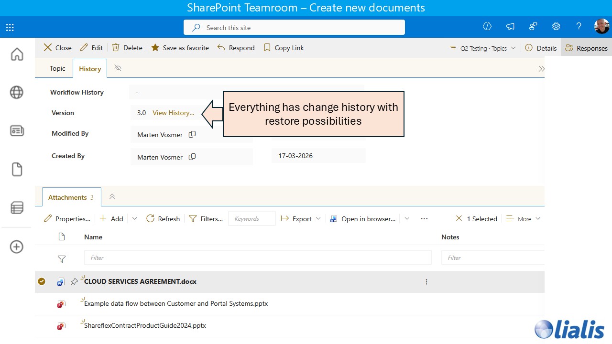Toggle the theme contrast icon in the top bar

[x=487, y=27]
